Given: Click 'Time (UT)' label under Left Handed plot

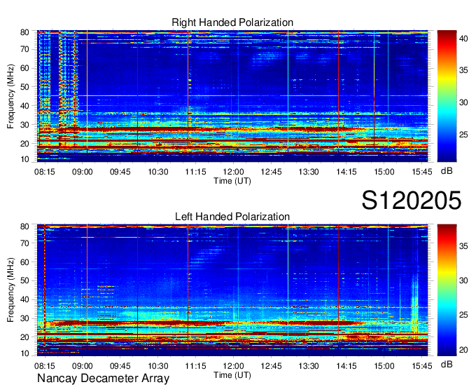Looking at the screenshot, I should 232,375.
